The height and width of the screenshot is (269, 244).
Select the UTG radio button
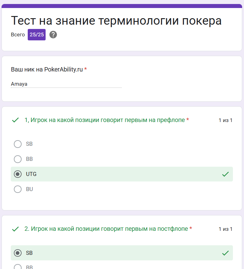pos(18,174)
